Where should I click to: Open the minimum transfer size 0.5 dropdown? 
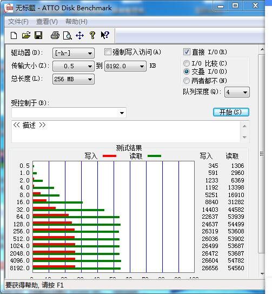tap(74, 66)
